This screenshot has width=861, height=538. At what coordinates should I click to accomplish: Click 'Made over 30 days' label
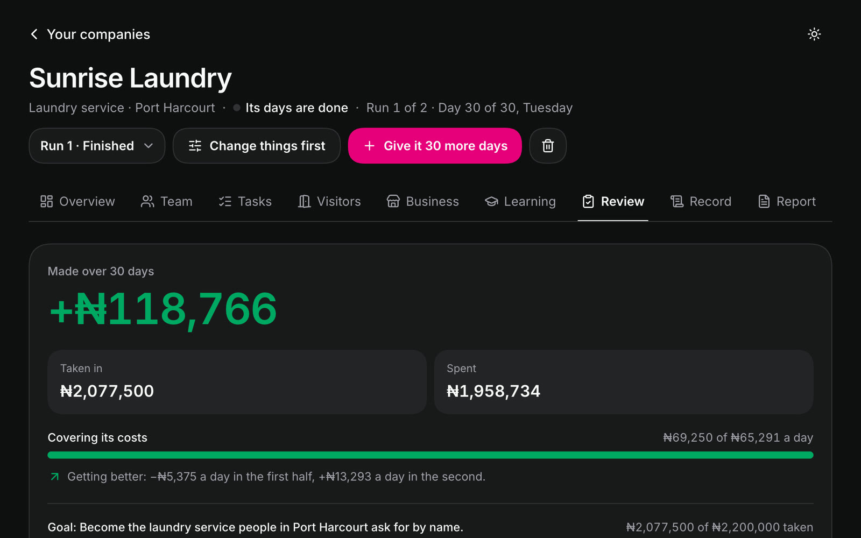101,271
